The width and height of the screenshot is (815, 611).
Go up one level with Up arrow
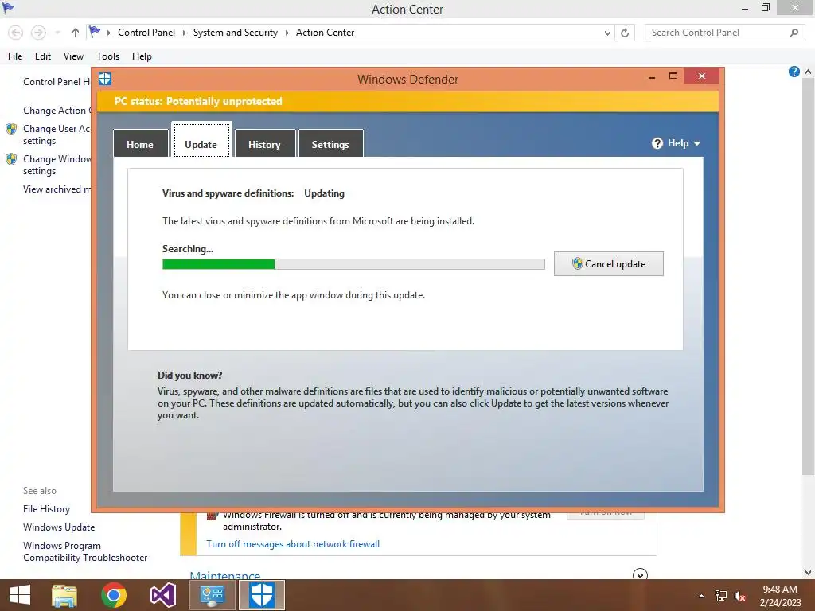point(76,33)
